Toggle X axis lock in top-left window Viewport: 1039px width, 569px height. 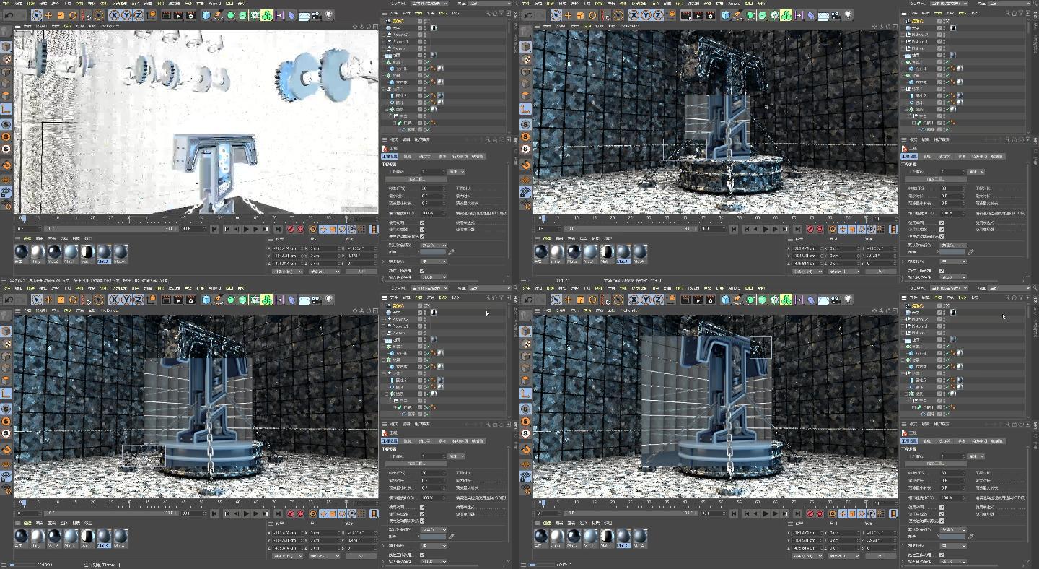pyautogui.click(x=115, y=15)
